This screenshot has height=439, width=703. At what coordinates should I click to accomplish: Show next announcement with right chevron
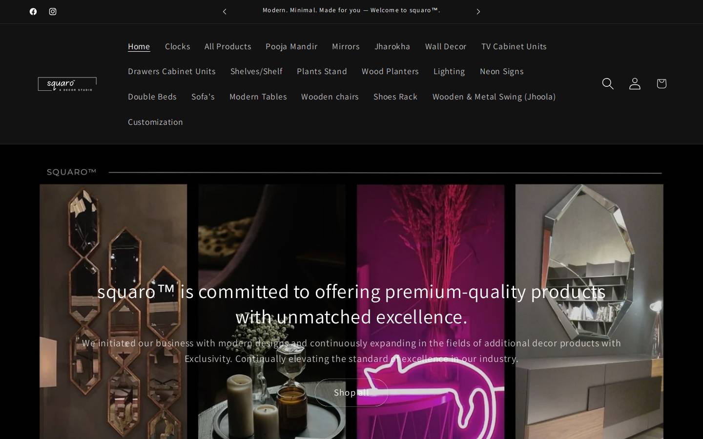click(x=478, y=12)
